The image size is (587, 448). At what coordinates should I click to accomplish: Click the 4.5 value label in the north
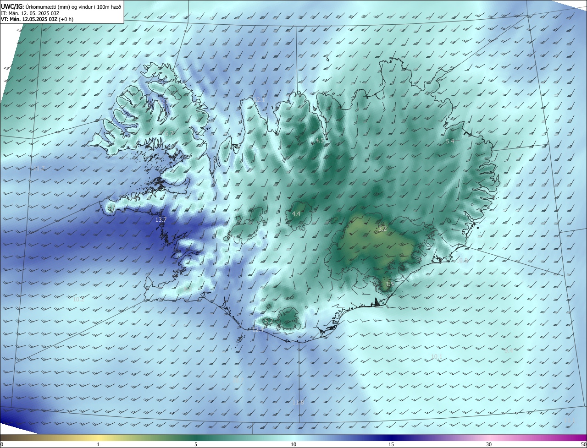[319, 140]
